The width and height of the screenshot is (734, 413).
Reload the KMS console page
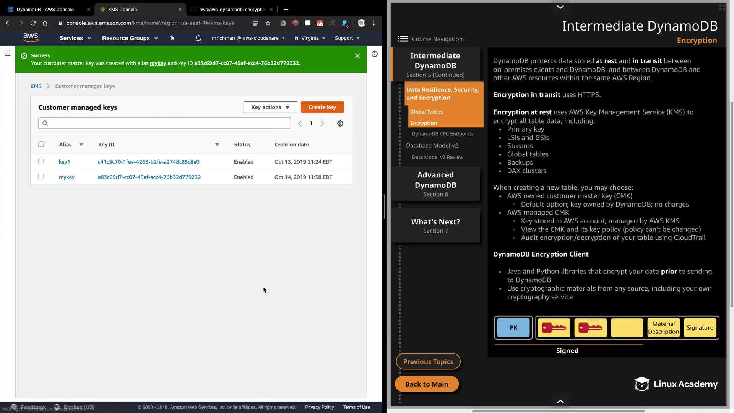click(33, 23)
